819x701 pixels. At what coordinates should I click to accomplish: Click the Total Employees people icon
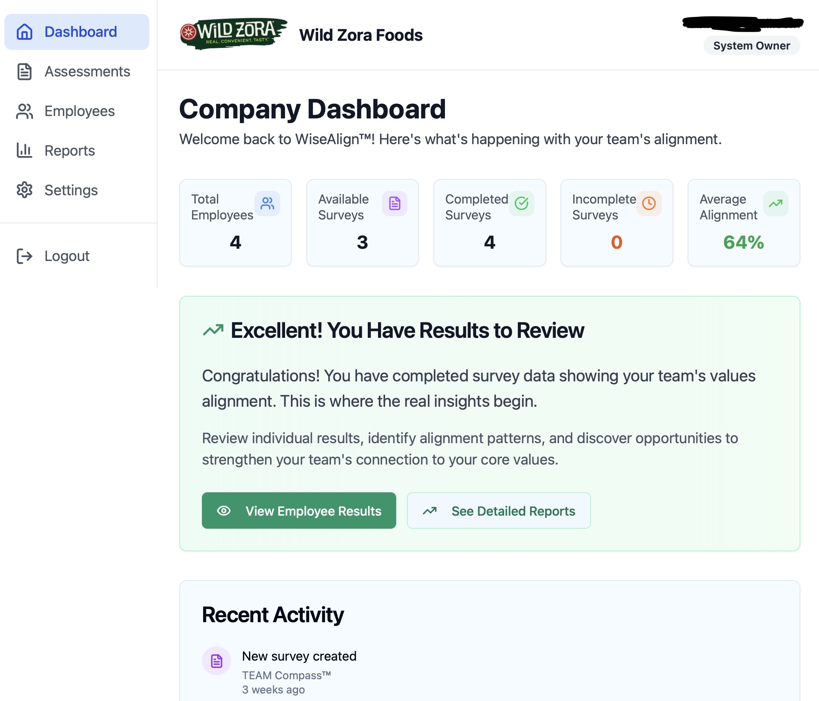click(267, 204)
